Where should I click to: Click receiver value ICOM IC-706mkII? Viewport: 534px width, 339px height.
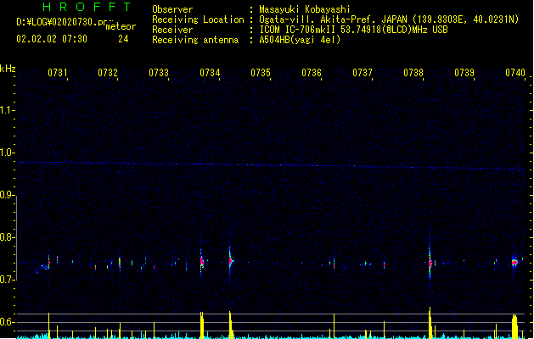[x=298, y=30]
